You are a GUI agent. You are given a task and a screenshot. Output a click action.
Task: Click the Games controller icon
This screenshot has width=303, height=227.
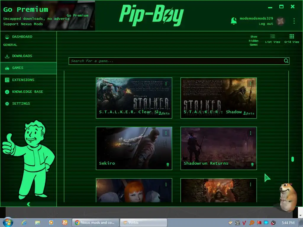tap(7, 68)
